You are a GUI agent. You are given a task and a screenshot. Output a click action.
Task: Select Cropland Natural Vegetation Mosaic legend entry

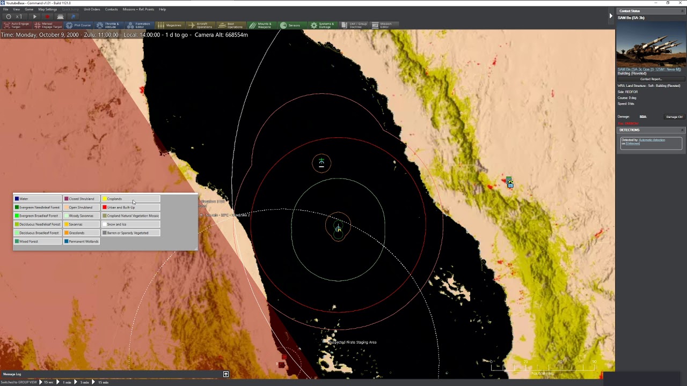(x=130, y=216)
